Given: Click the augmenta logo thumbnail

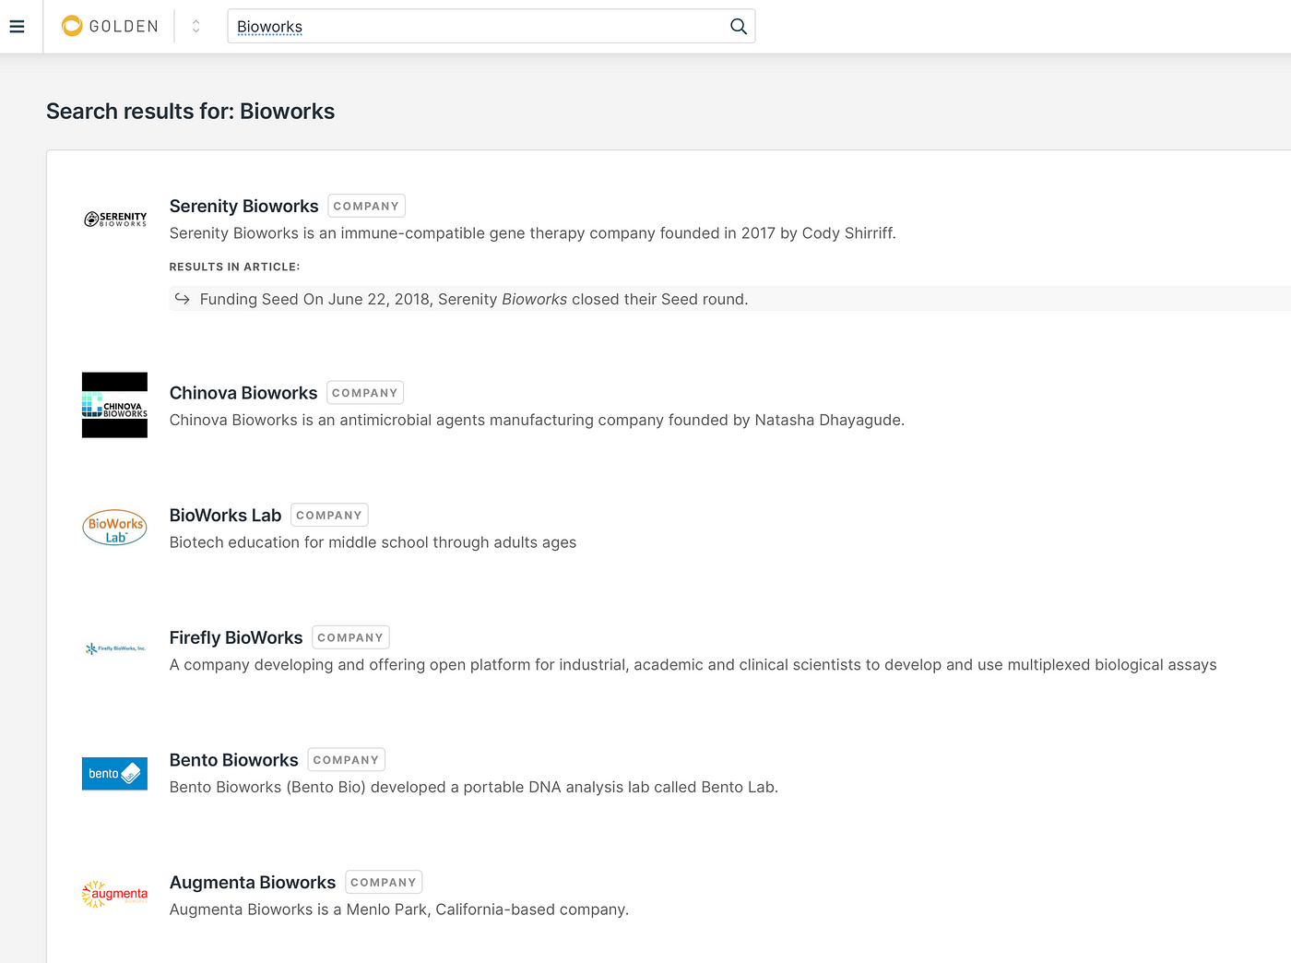Looking at the screenshot, I should tap(114, 894).
